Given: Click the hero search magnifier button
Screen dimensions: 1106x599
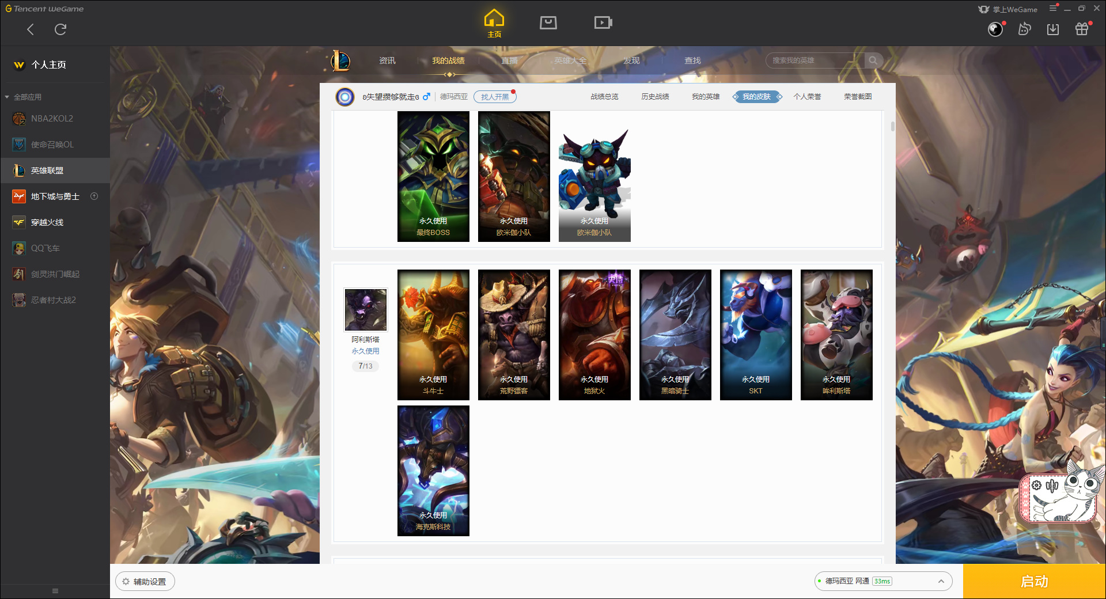Looking at the screenshot, I should (x=873, y=60).
